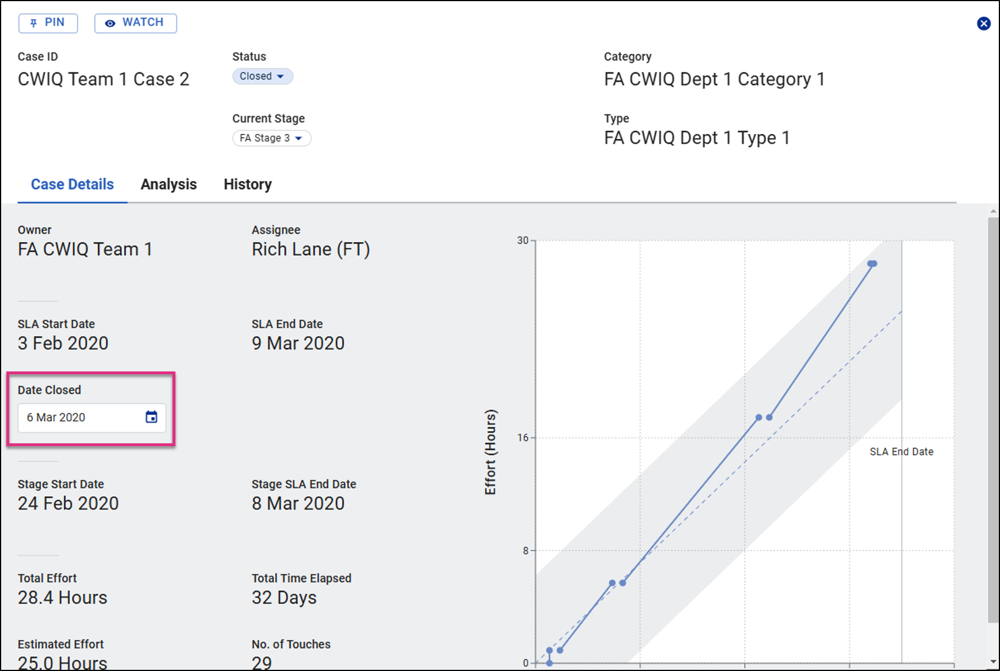Viewport: 1000px width, 671px height.
Task: Click the vertical scrollbar thumb
Action: 993,420
